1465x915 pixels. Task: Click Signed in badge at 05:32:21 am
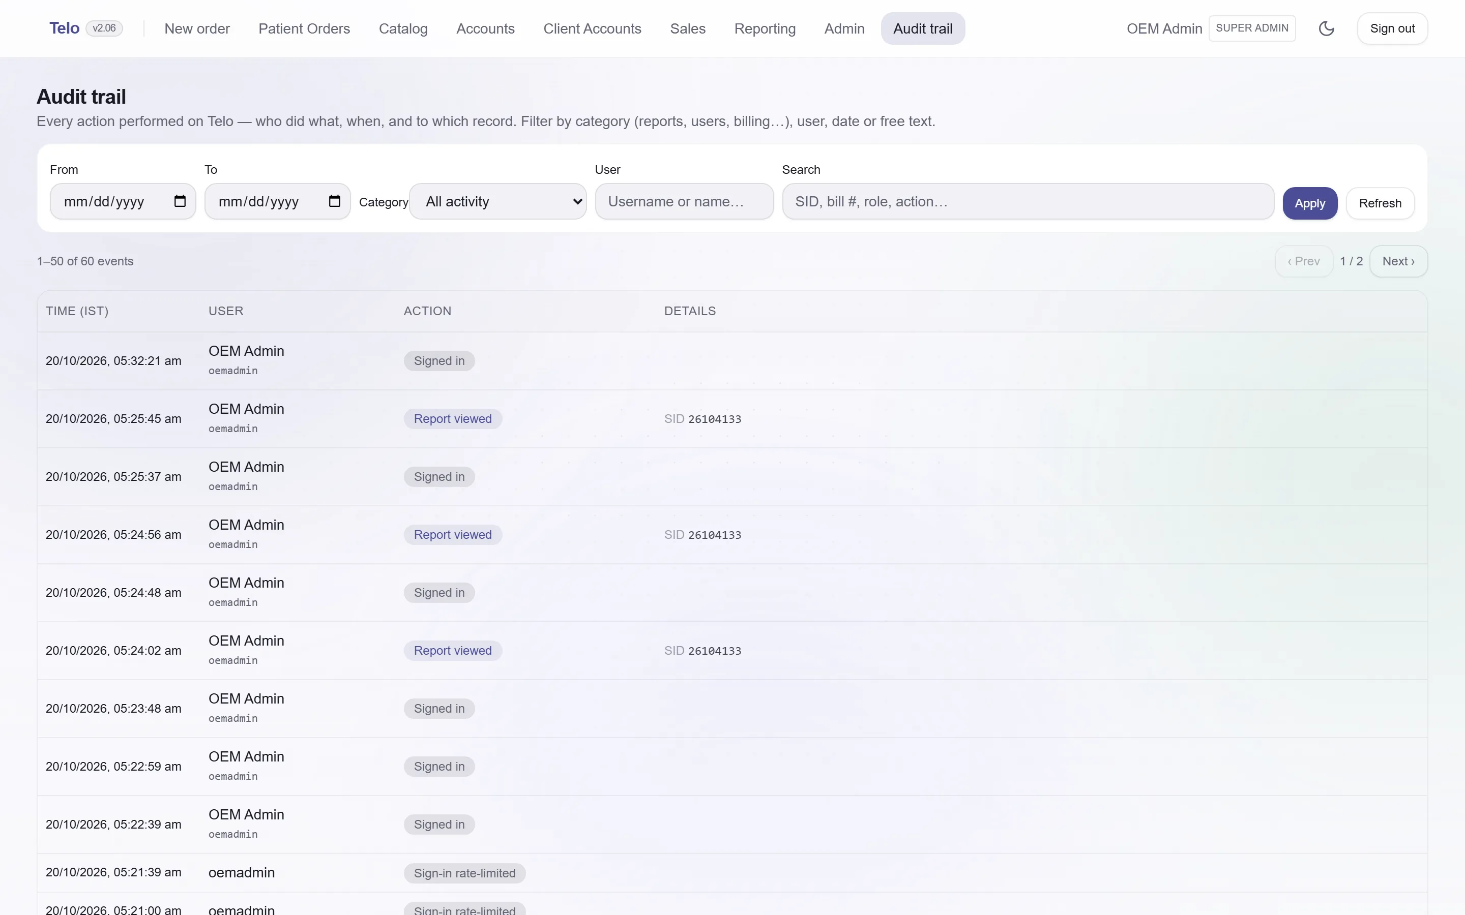click(439, 361)
